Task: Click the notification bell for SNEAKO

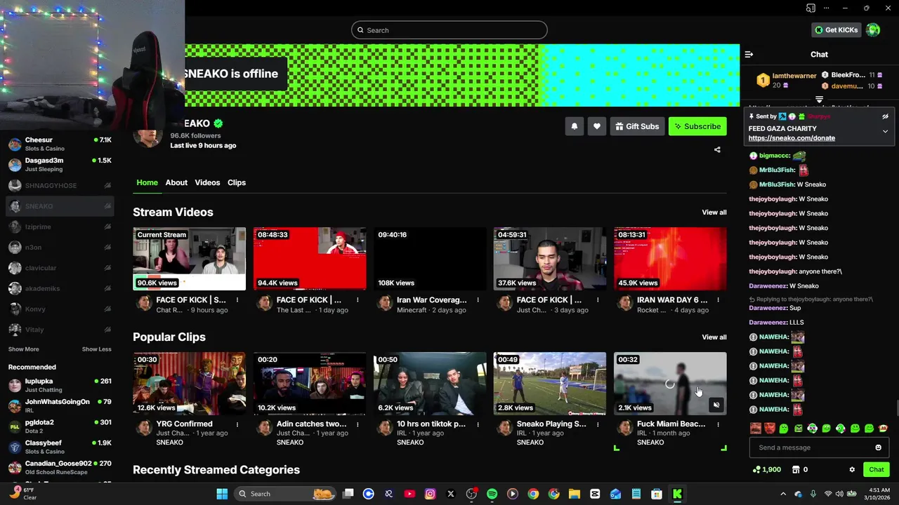Action: 574,126
